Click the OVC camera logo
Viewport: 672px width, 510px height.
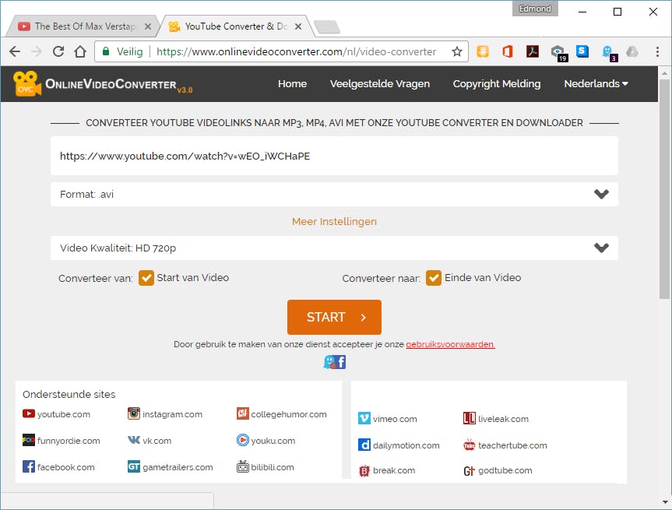[x=27, y=83]
